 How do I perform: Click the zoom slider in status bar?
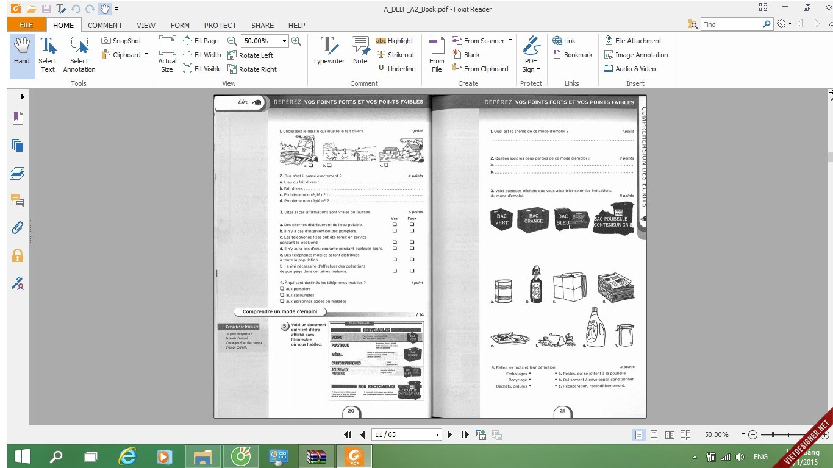tap(773, 434)
